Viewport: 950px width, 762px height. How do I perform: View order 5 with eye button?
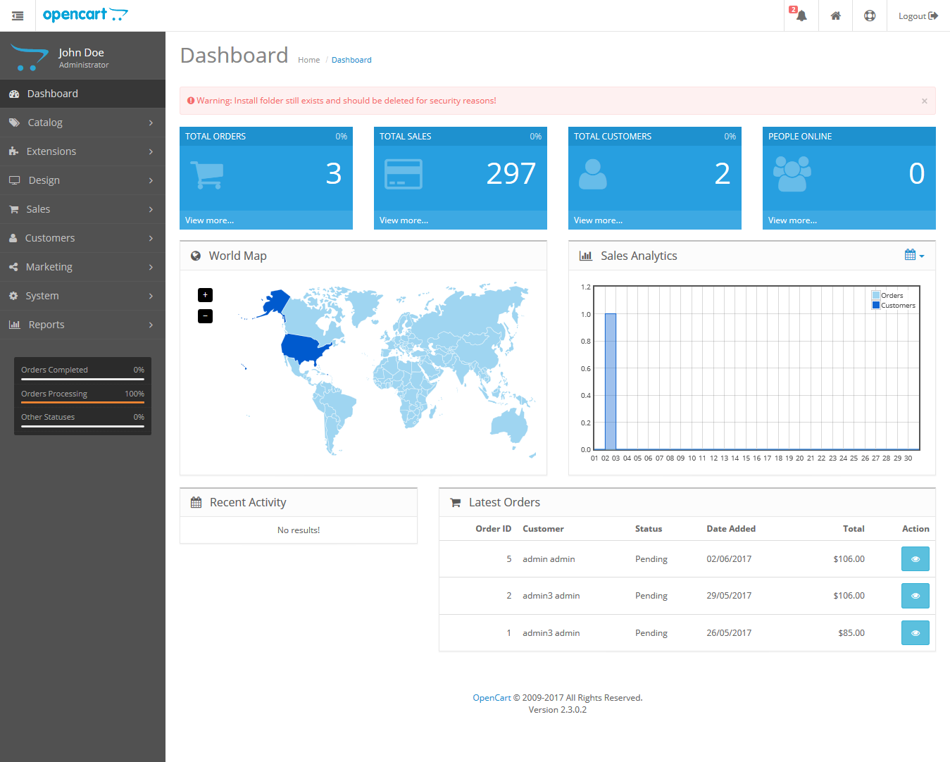coord(915,559)
